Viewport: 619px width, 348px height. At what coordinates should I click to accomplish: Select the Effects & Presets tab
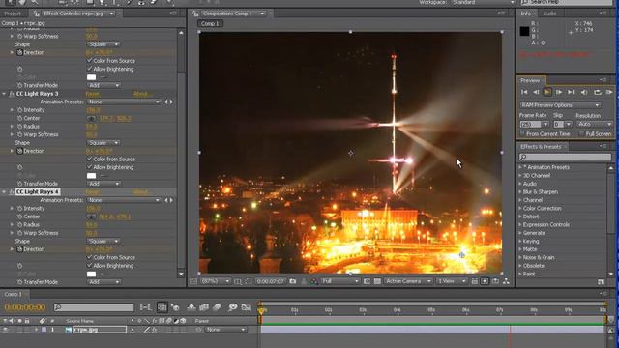coord(541,147)
